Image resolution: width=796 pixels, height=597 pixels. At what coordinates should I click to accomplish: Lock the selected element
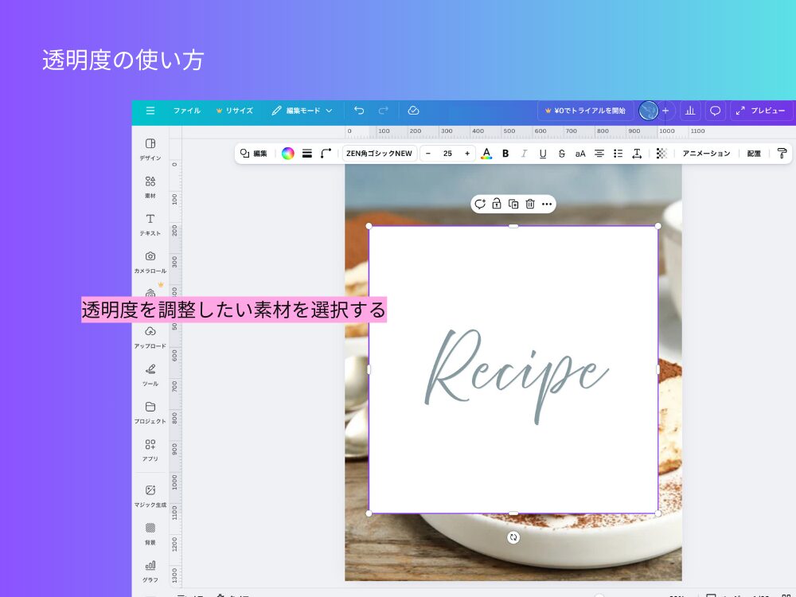tap(496, 204)
